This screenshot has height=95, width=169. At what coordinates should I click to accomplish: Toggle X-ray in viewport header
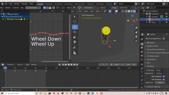tap(123, 11)
